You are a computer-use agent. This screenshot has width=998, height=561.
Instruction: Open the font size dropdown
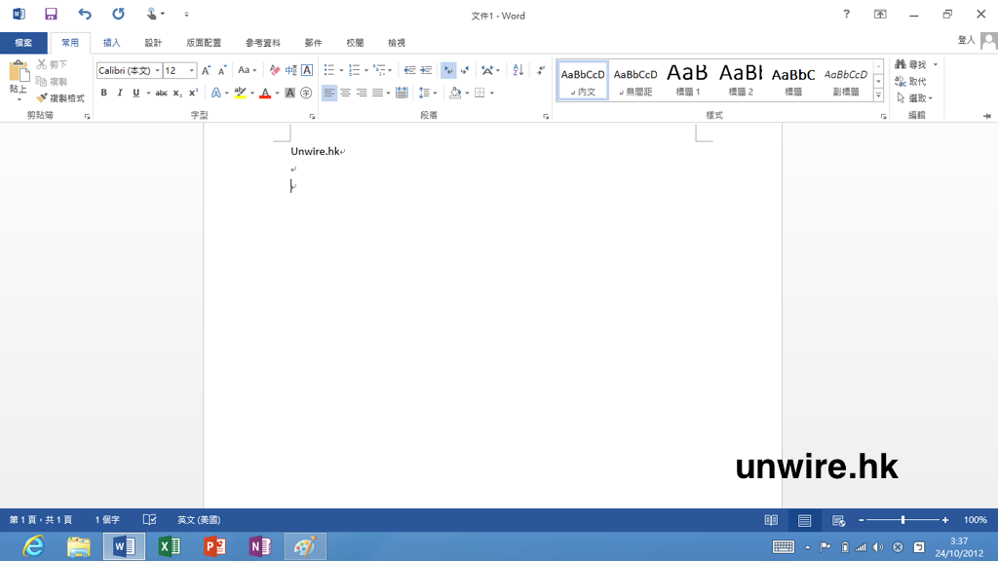point(192,70)
